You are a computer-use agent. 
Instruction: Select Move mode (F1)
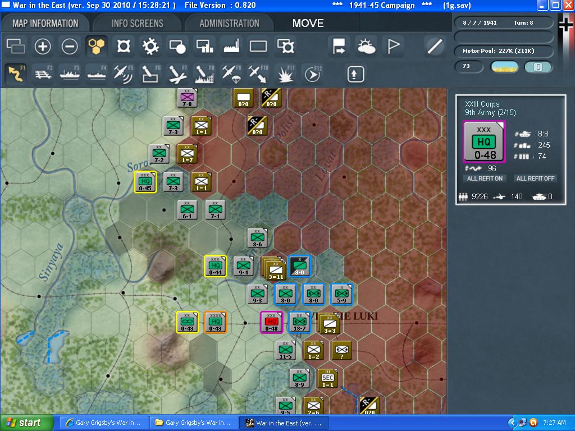click(x=17, y=74)
